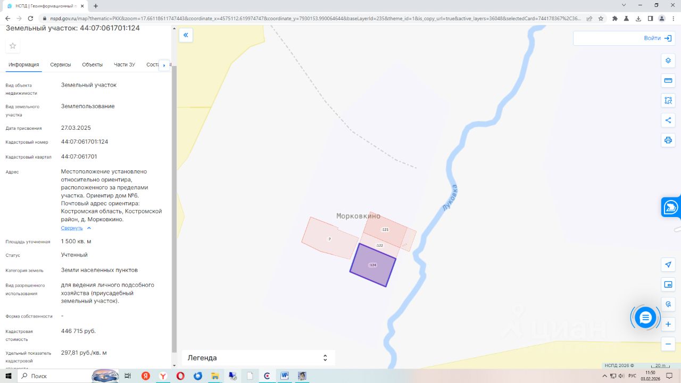Open Microsoft Word from taskbar

(285, 376)
